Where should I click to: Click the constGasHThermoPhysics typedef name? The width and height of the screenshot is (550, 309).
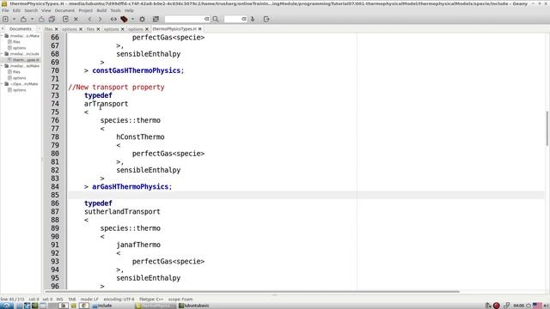137,70
